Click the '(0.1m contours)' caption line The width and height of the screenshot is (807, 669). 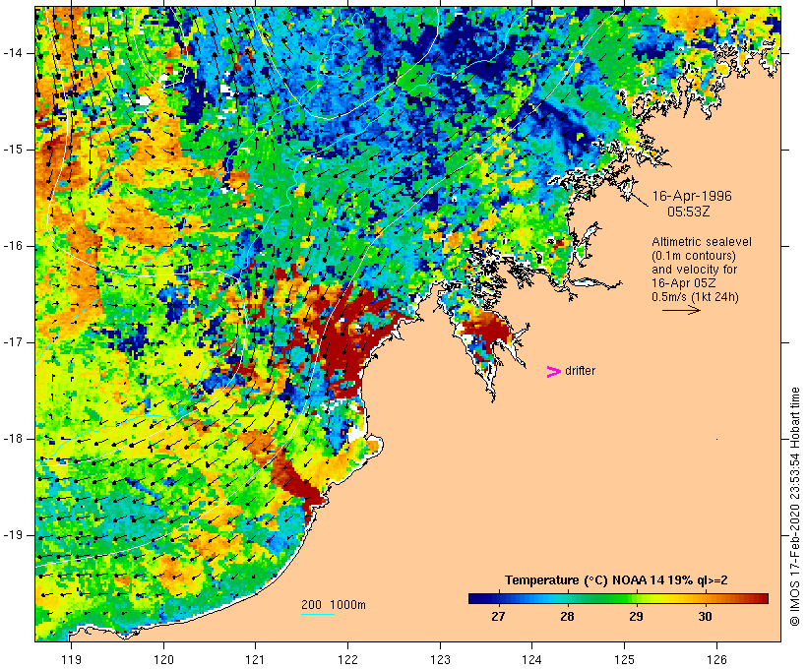click(x=694, y=256)
